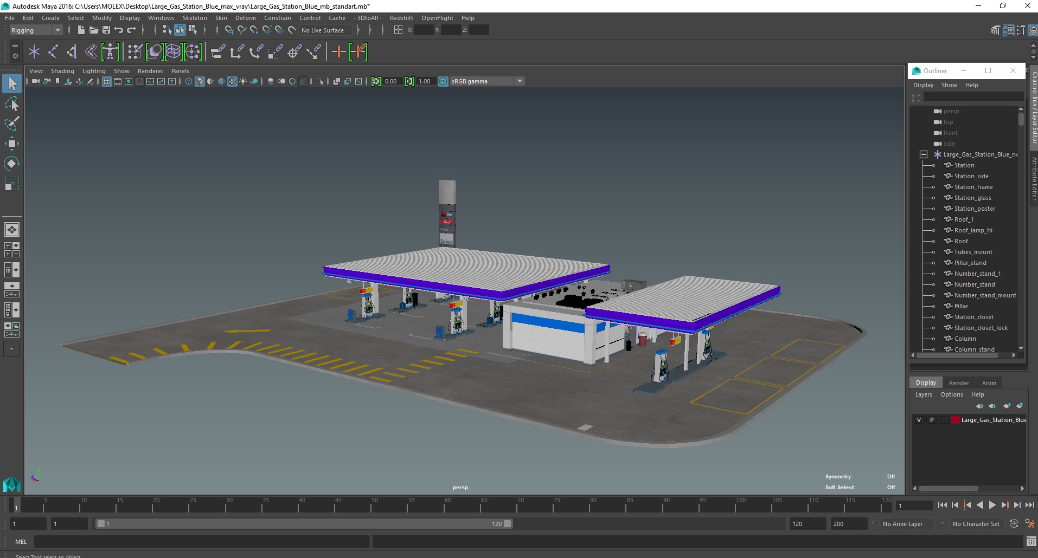This screenshot has width=1038, height=558.
Task: Expand the Roof_1 node in Outliner
Action: pos(933,219)
